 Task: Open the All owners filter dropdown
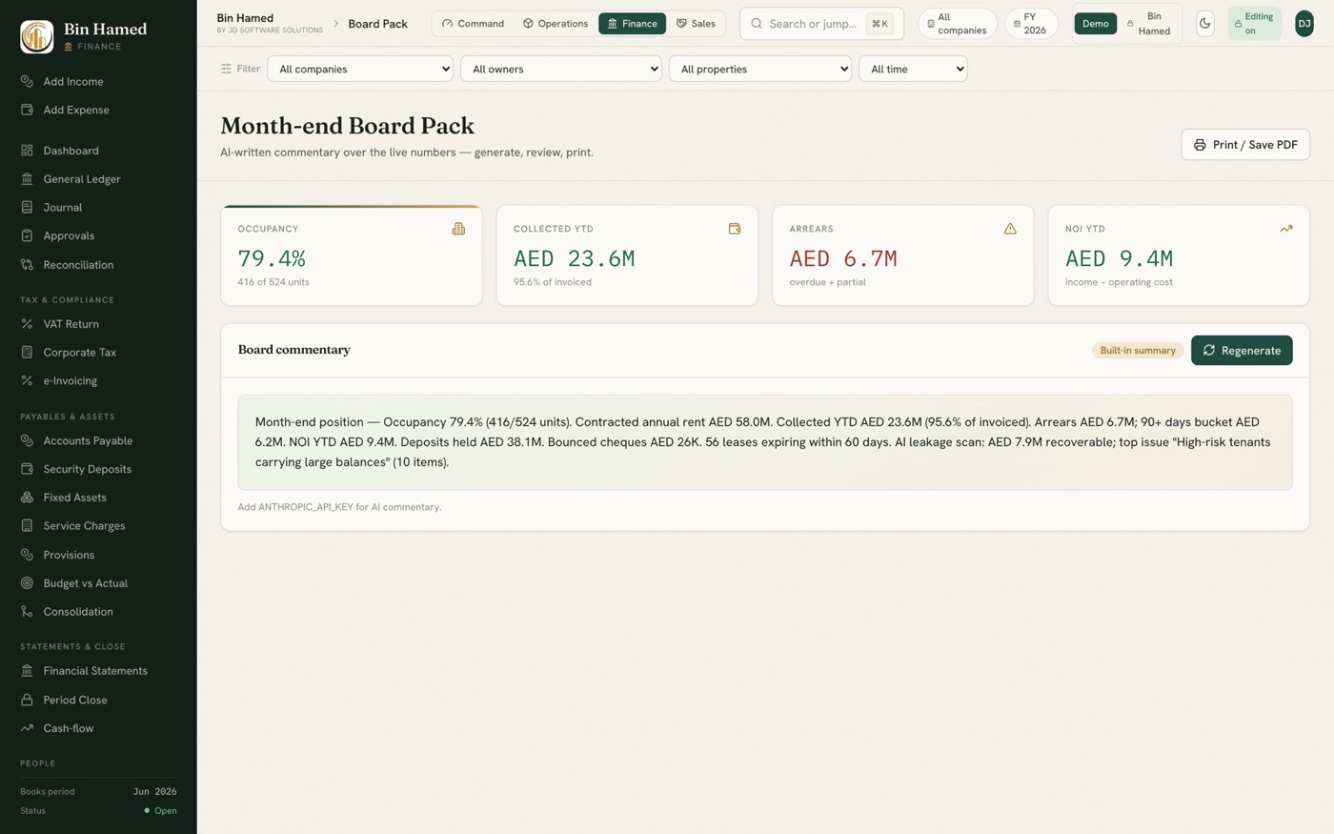click(561, 69)
